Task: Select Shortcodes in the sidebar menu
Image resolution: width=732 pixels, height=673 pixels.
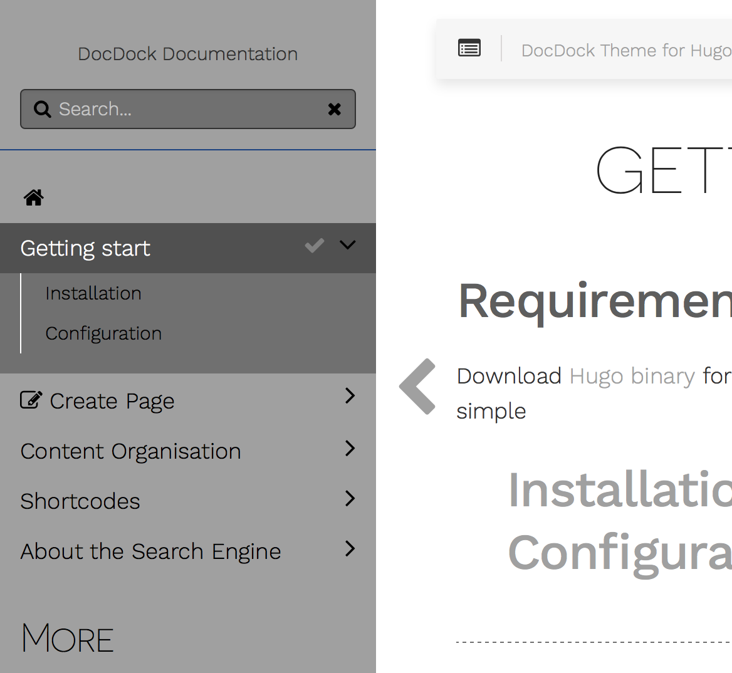Action: coord(80,501)
